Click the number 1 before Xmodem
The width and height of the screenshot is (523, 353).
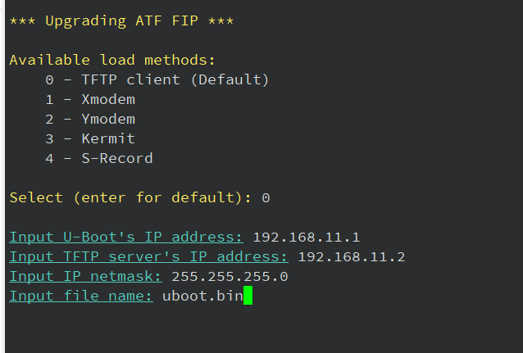tap(49, 99)
